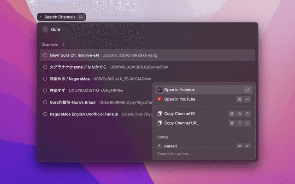This screenshot has height=184, width=295.
Task: Click the back arrow beside Gura
Action: point(45,29)
